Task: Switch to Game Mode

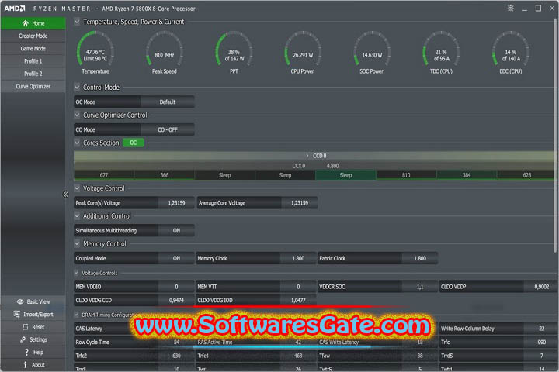Action: [33, 48]
